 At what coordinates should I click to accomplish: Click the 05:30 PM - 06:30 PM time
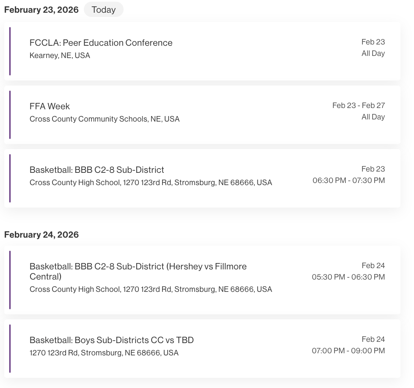tap(348, 277)
